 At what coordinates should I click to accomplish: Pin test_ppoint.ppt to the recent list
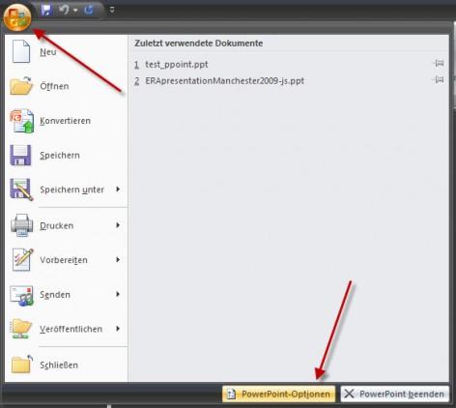[440, 63]
